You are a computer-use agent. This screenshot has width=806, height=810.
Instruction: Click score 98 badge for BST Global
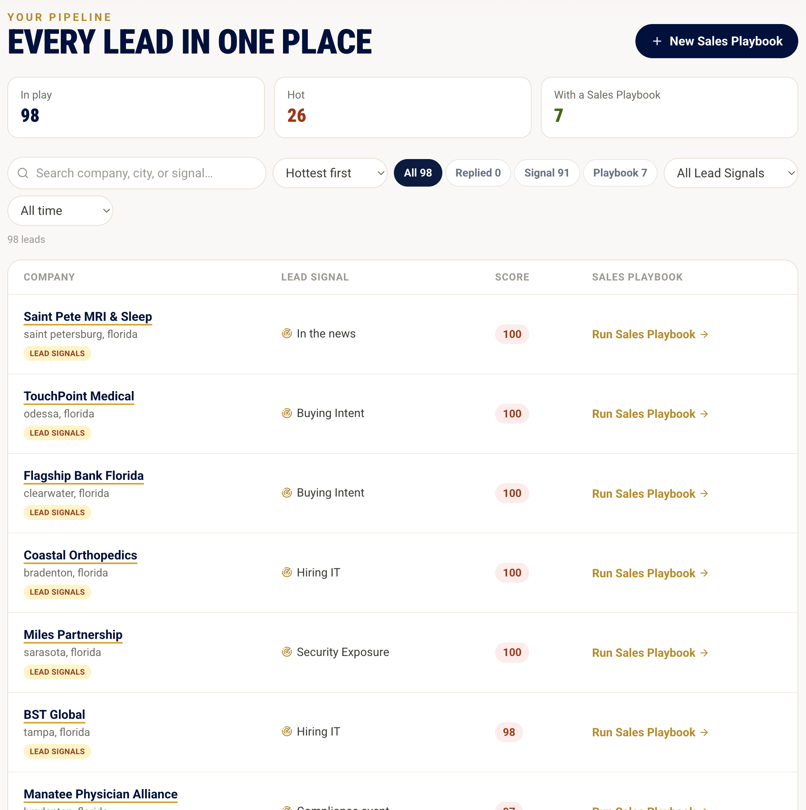[x=509, y=732]
